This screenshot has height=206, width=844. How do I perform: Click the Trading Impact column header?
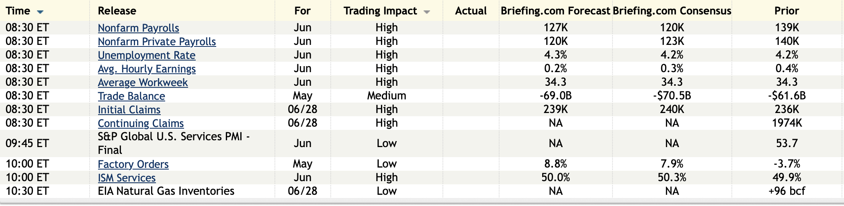[x=380, y=11]
